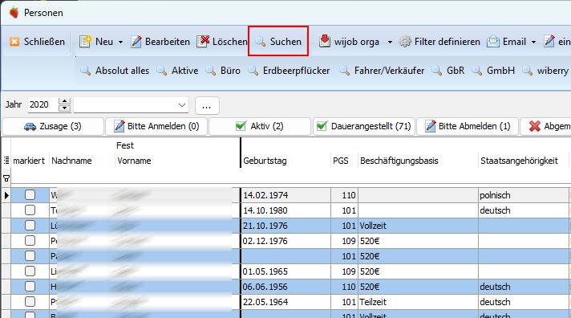Click the wijob orga download icon
This screenshot has height=318, width=571.
point(325,41)
